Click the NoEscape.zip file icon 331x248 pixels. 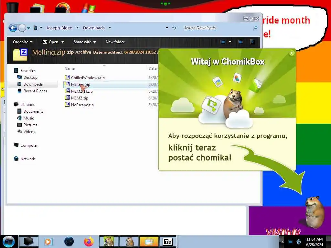(67, 105)
